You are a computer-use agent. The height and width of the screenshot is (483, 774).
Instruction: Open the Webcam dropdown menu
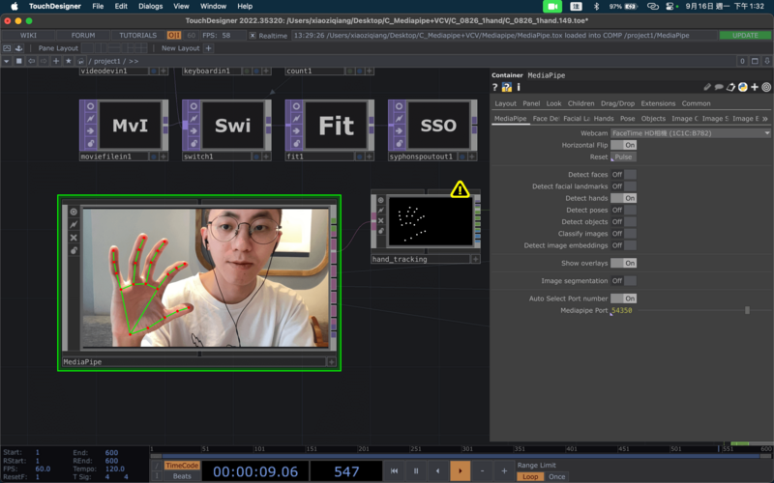691,132
